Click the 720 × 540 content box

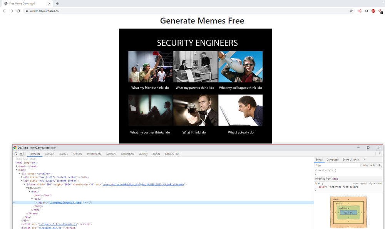[348, 212]
